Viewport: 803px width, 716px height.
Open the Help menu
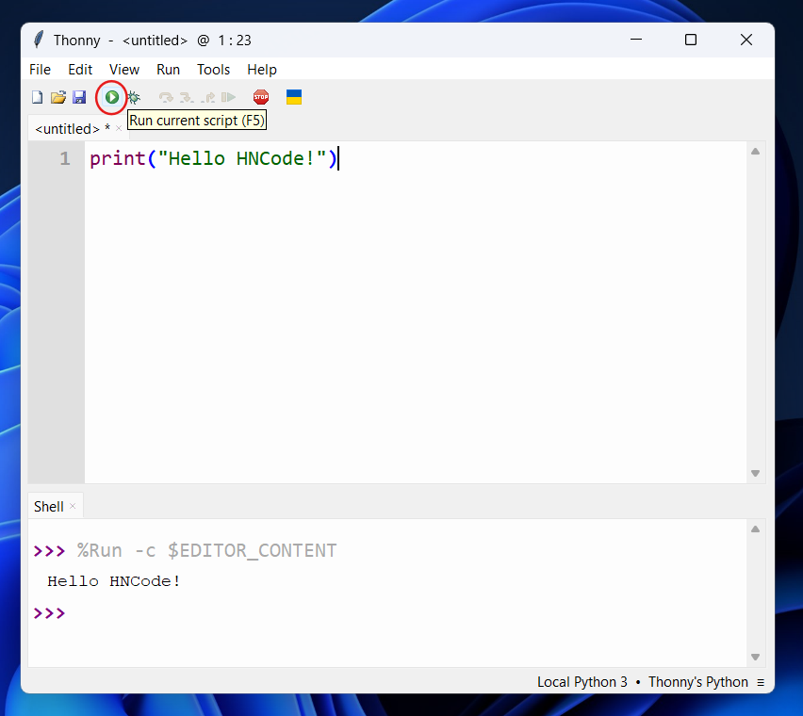coord(262,70)
